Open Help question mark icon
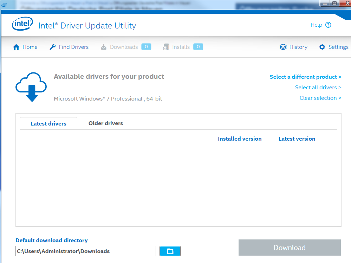The height and width of the screenshot is (263, 351). click(x=328, y=25)
